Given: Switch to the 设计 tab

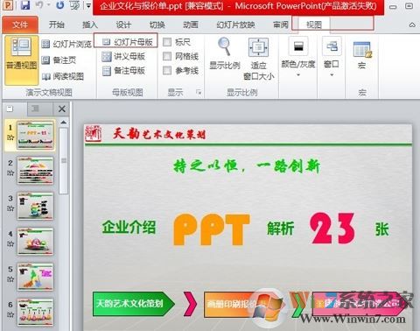Looking at the screenshot, I should 123,25.
